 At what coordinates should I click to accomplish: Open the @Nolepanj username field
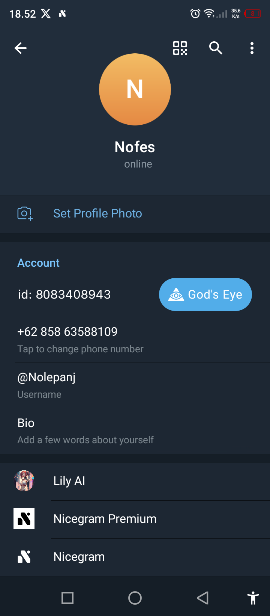coord(46,377)
